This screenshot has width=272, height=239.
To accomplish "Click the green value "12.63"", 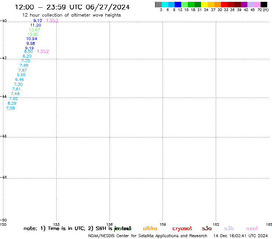I will (x=34, y=30).
